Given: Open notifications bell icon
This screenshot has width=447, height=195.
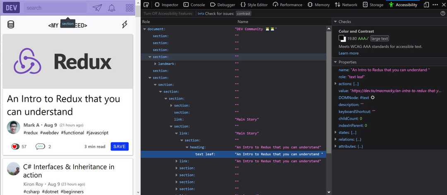Looking at the screenshot, I should (112, 8).
